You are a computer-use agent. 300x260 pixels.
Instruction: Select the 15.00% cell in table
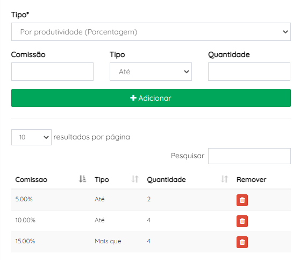click(25, 241)
